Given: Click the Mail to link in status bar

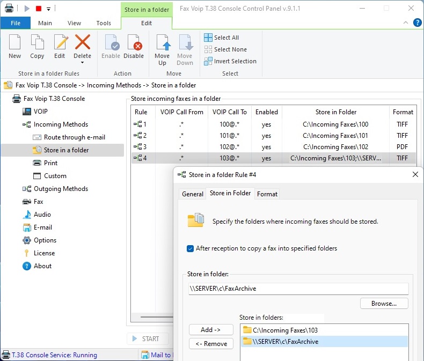Looking at the screenshot, I should point(157,355).
